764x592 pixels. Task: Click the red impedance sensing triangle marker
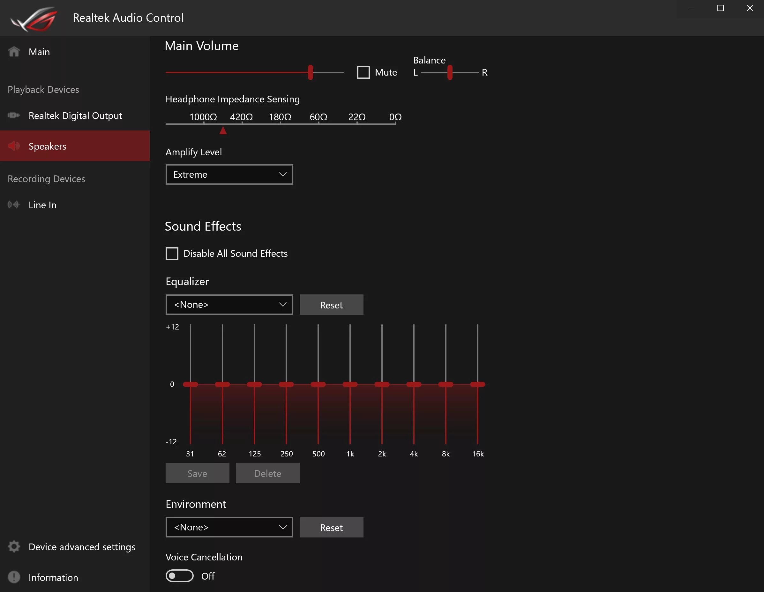click(223, 131)
